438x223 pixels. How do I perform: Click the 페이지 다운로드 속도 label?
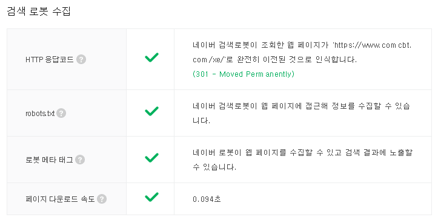[60, 199]
